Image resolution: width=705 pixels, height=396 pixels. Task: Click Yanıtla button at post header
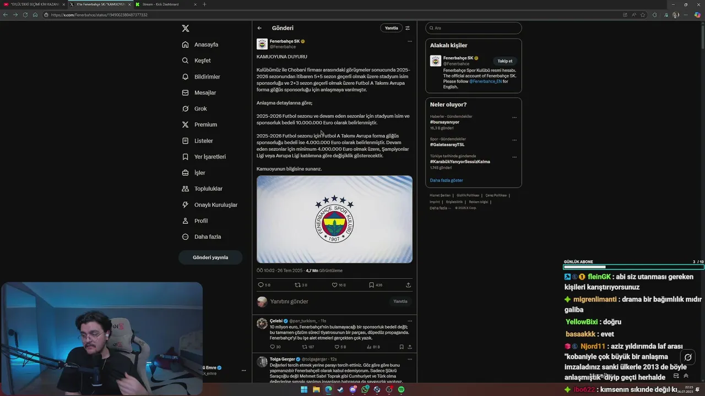(x=391, y=28)
